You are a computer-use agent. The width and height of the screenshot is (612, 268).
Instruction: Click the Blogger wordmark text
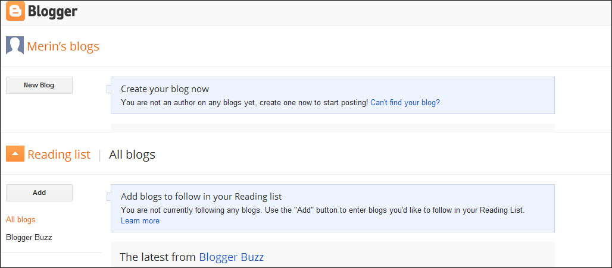pos(53,12)
